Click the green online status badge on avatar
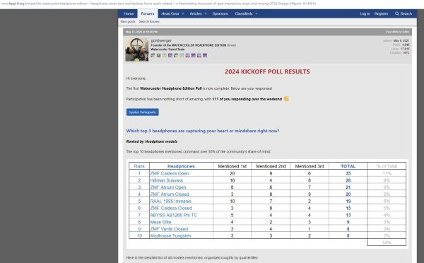Screen dimensions: 424x263 click(137, 61)
